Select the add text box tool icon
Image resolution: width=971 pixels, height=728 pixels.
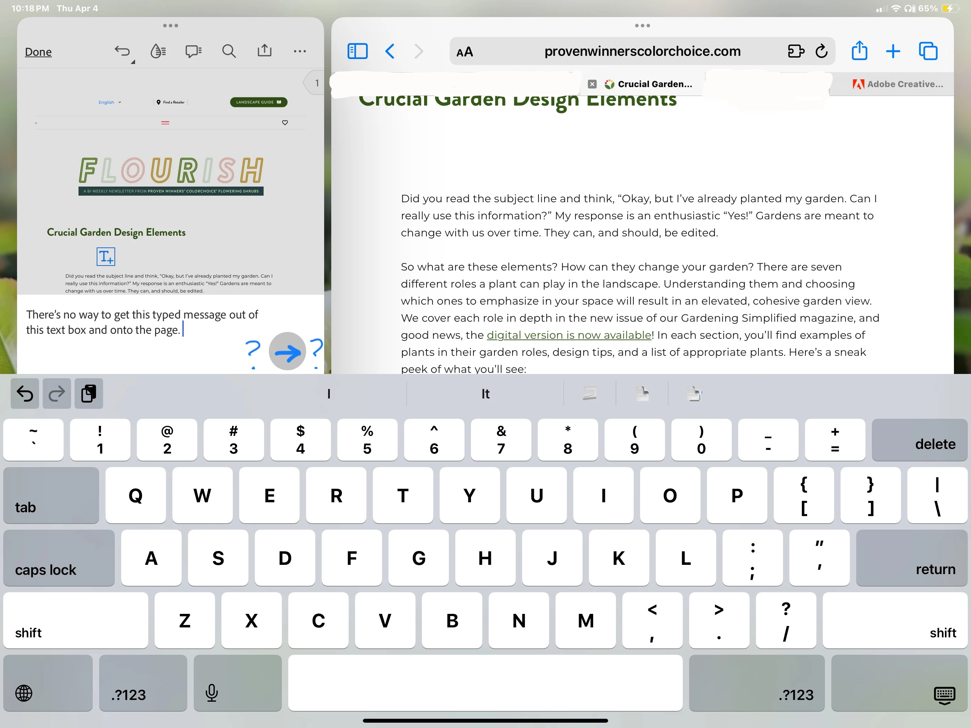click(106, 256)
